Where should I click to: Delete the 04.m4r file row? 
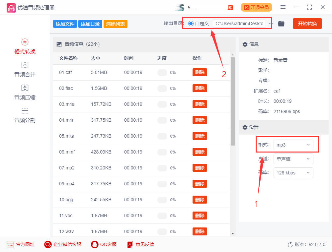[200, 120]
